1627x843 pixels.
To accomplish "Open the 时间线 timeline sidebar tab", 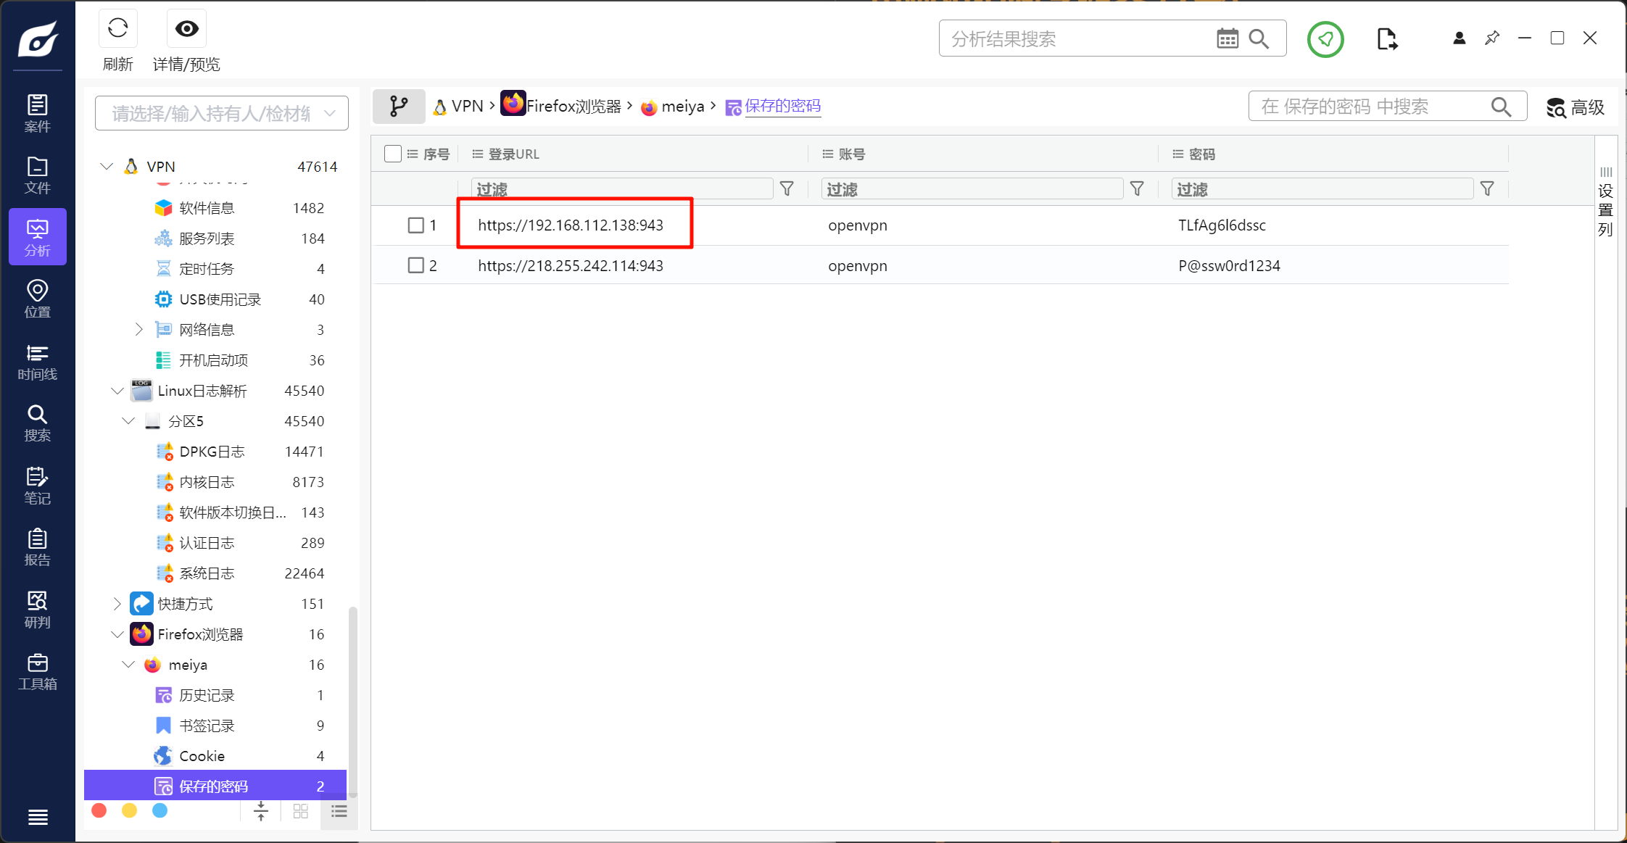I will click(x=38, y=362).
